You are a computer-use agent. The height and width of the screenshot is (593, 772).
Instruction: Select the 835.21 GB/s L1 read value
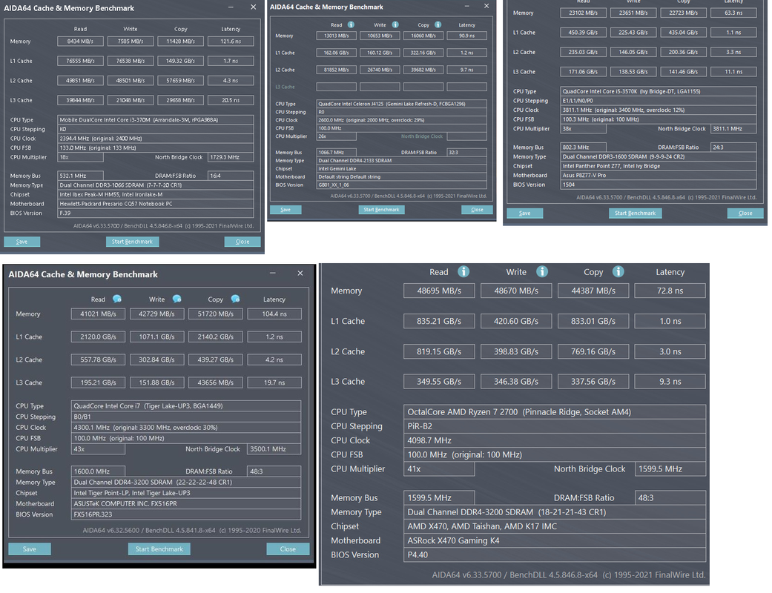(439, 322)
